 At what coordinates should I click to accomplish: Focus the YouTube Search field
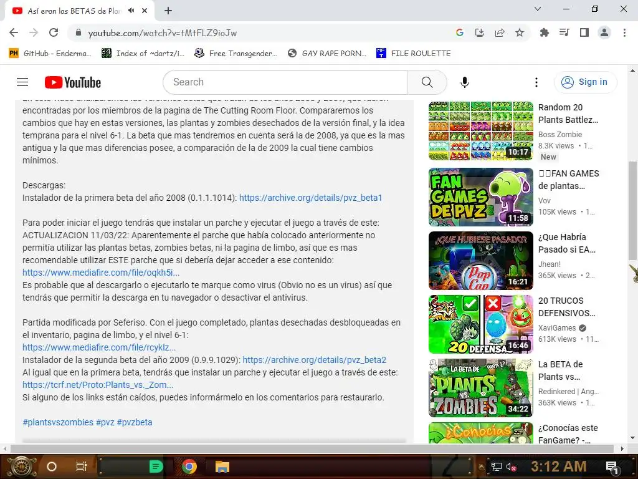285,82
